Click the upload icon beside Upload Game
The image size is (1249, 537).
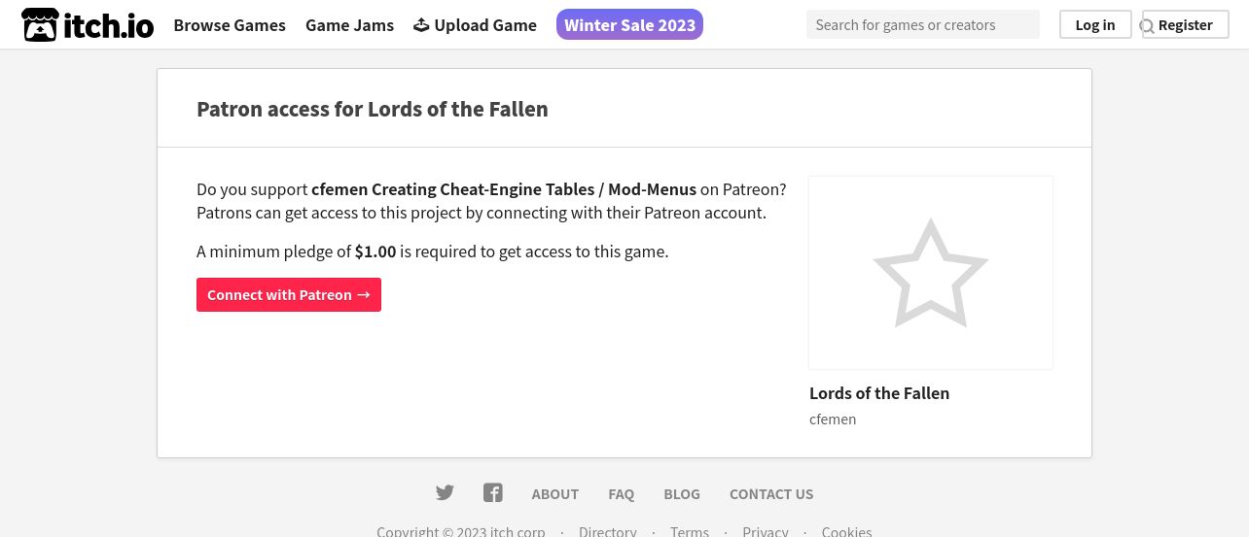coord(421,25)
